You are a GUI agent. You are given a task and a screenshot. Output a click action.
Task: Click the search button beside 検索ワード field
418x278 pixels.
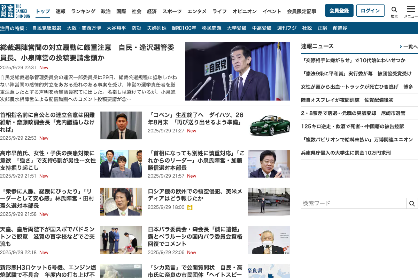(412, 203)
